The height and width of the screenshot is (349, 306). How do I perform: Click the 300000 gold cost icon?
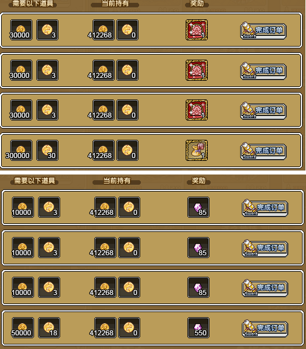click(21, 151)
